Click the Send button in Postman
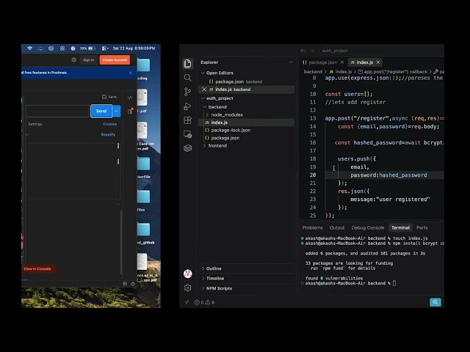This screenshot has height=352, width=470. [101, 111]
